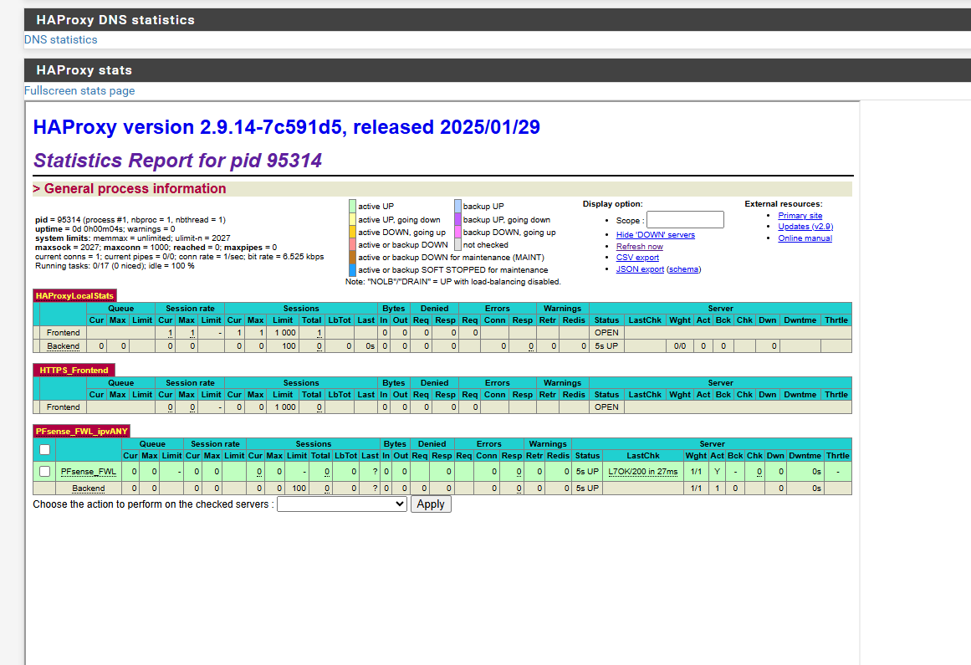Click the General process information heading
The width and height of the screenshot is (971, 665).
(135, 188)
